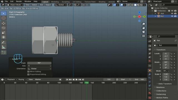Expand the Delta Transform section
This screenshot has height=100, width=178.
point(165,84)
